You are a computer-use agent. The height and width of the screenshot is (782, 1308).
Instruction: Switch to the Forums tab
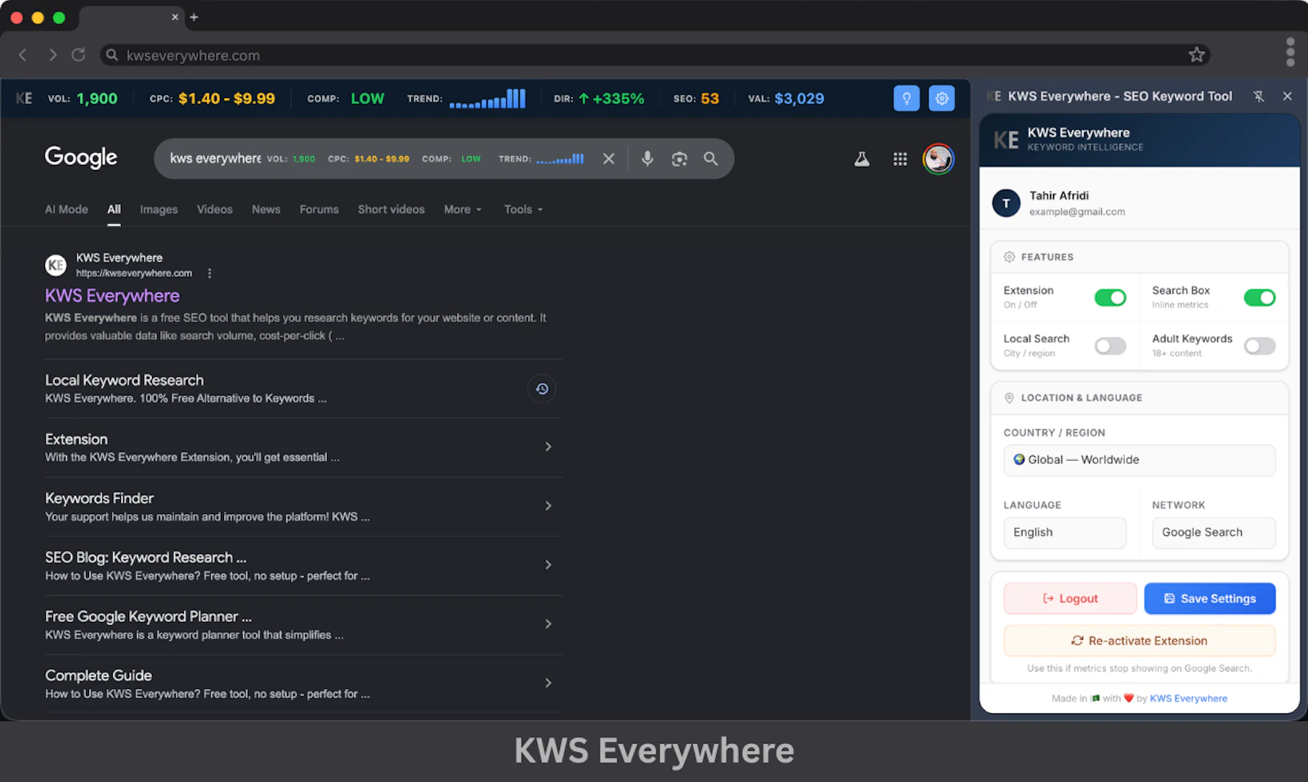tap(319, 209)
